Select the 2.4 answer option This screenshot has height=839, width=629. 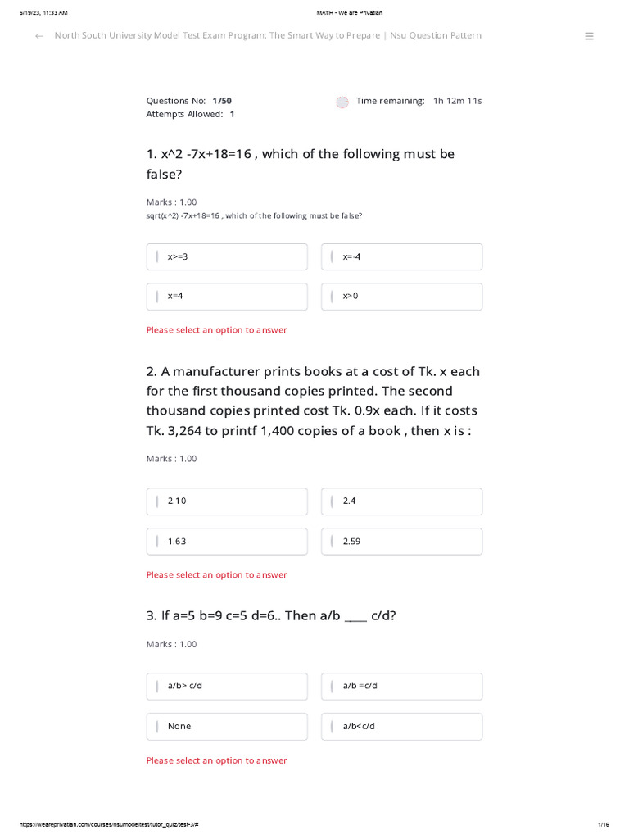pyautogui.click(x=401, y=501)
